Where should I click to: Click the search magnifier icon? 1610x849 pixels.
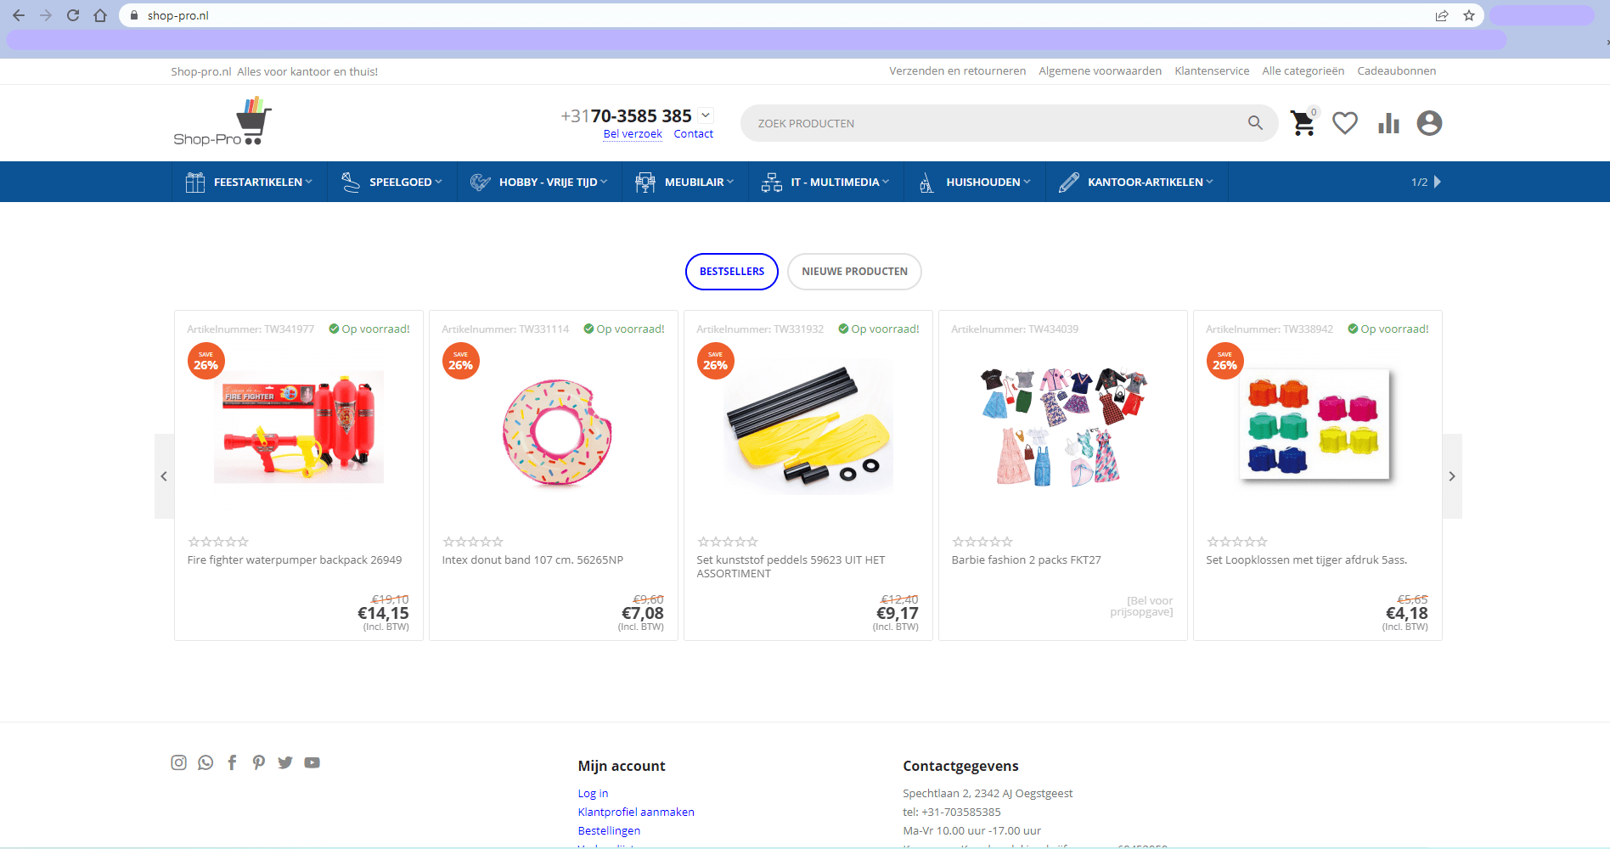1255,123
